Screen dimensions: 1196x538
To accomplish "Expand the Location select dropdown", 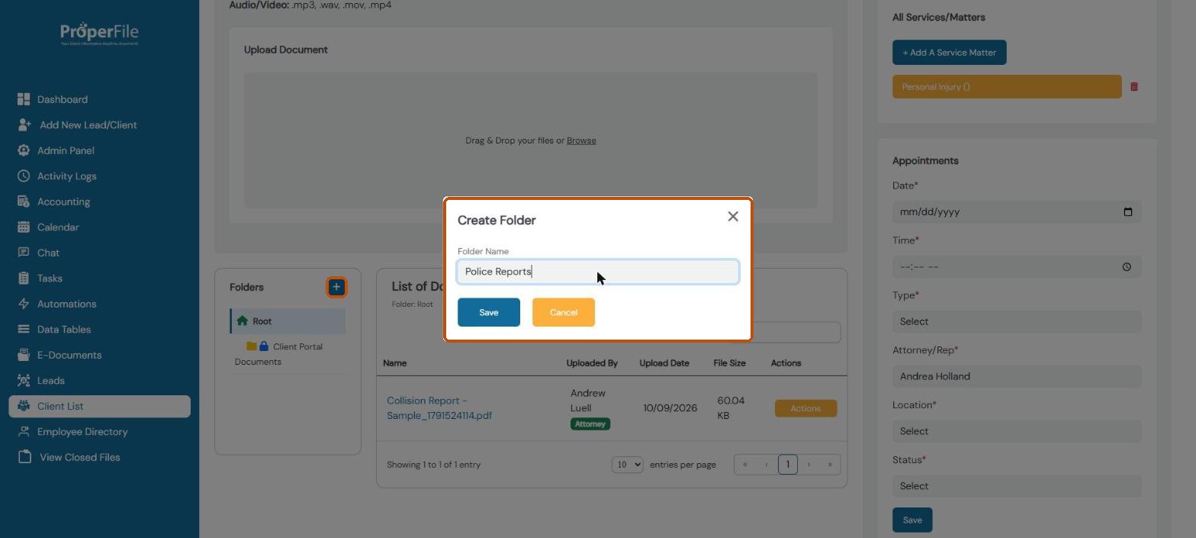I will tap(1017, 431).
